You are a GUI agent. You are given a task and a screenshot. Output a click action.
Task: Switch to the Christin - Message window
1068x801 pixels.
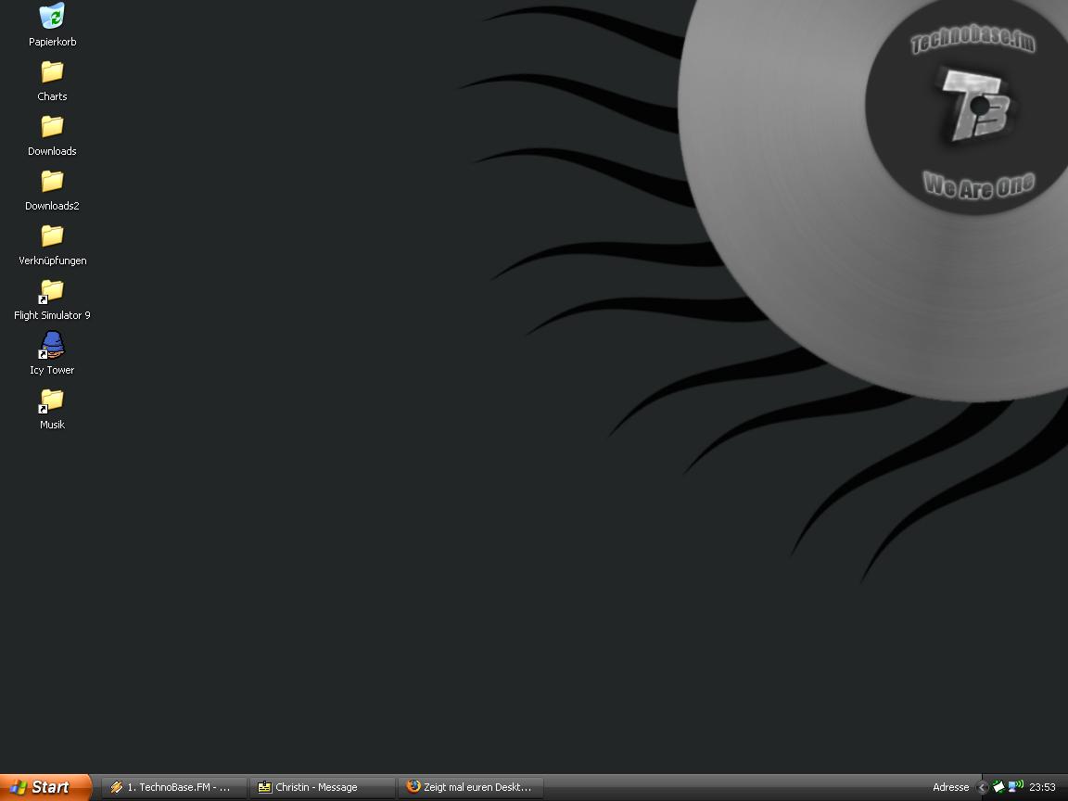point(323,787)
